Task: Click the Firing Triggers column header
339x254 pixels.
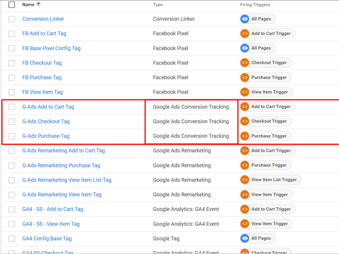Action: [255, 4]
